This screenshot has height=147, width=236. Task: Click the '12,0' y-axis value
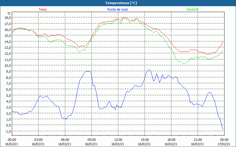pyautogui.click(x=8, y=54)
